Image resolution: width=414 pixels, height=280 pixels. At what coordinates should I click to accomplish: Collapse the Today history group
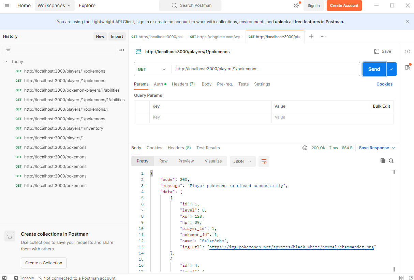point(5,61)
